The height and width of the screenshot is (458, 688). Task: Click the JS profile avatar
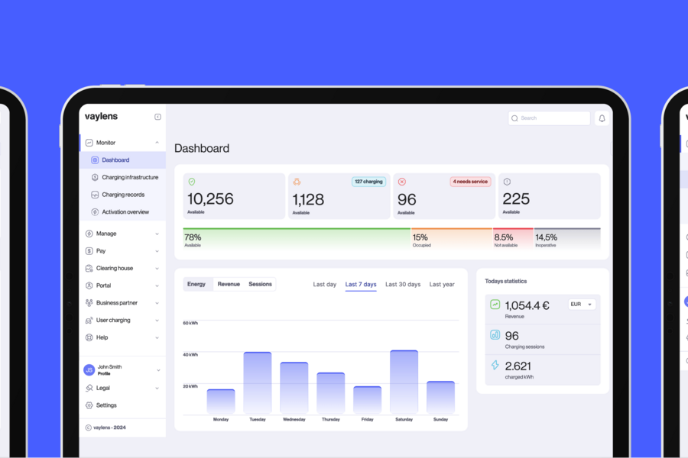89,370
